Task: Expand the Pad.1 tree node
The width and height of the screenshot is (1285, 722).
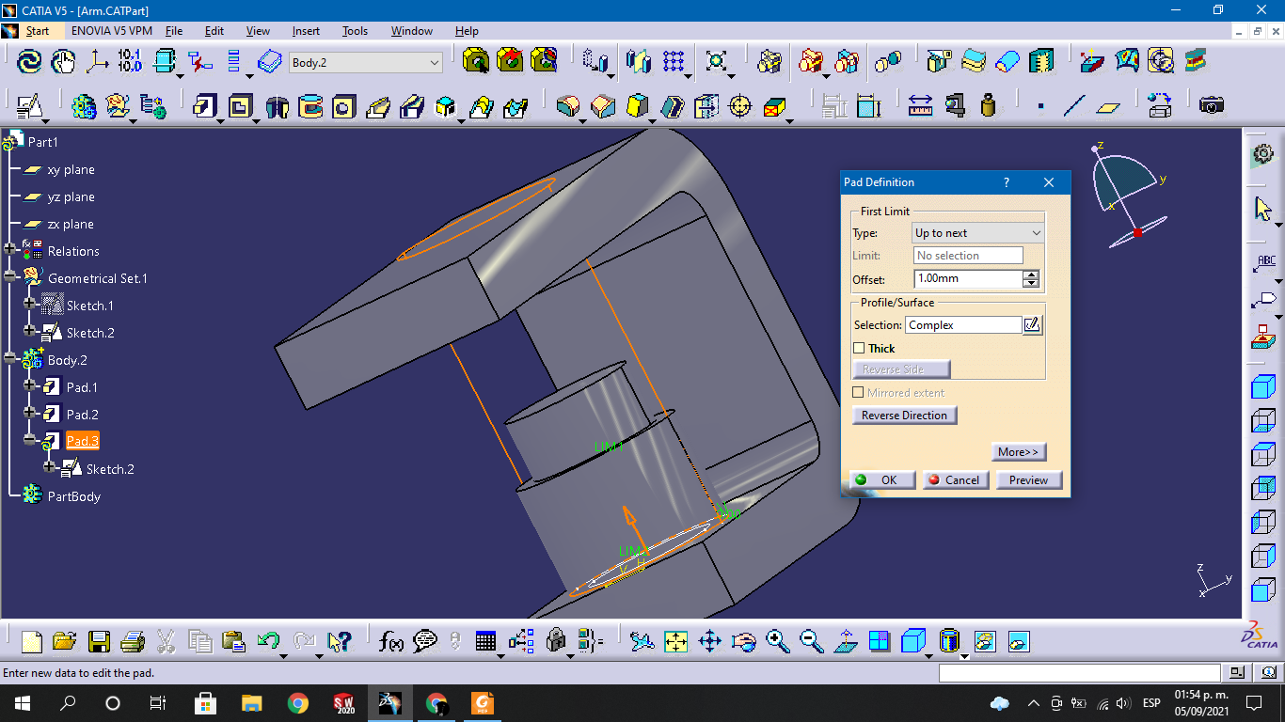Action: coord(29,386)
